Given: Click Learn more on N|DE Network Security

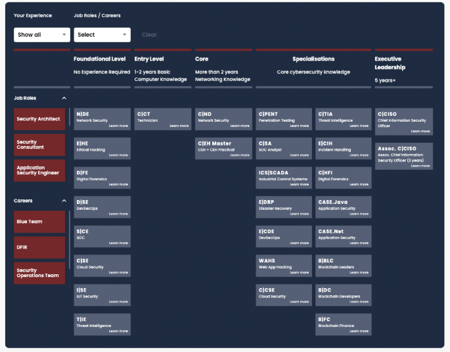Looking at the screenshot, I should coord(118,126).
